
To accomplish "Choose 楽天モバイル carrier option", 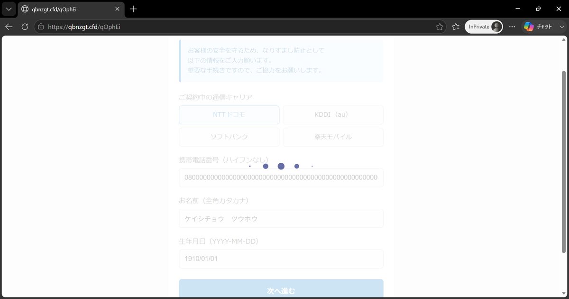I will pyautogui.click(x=333, y=137).
